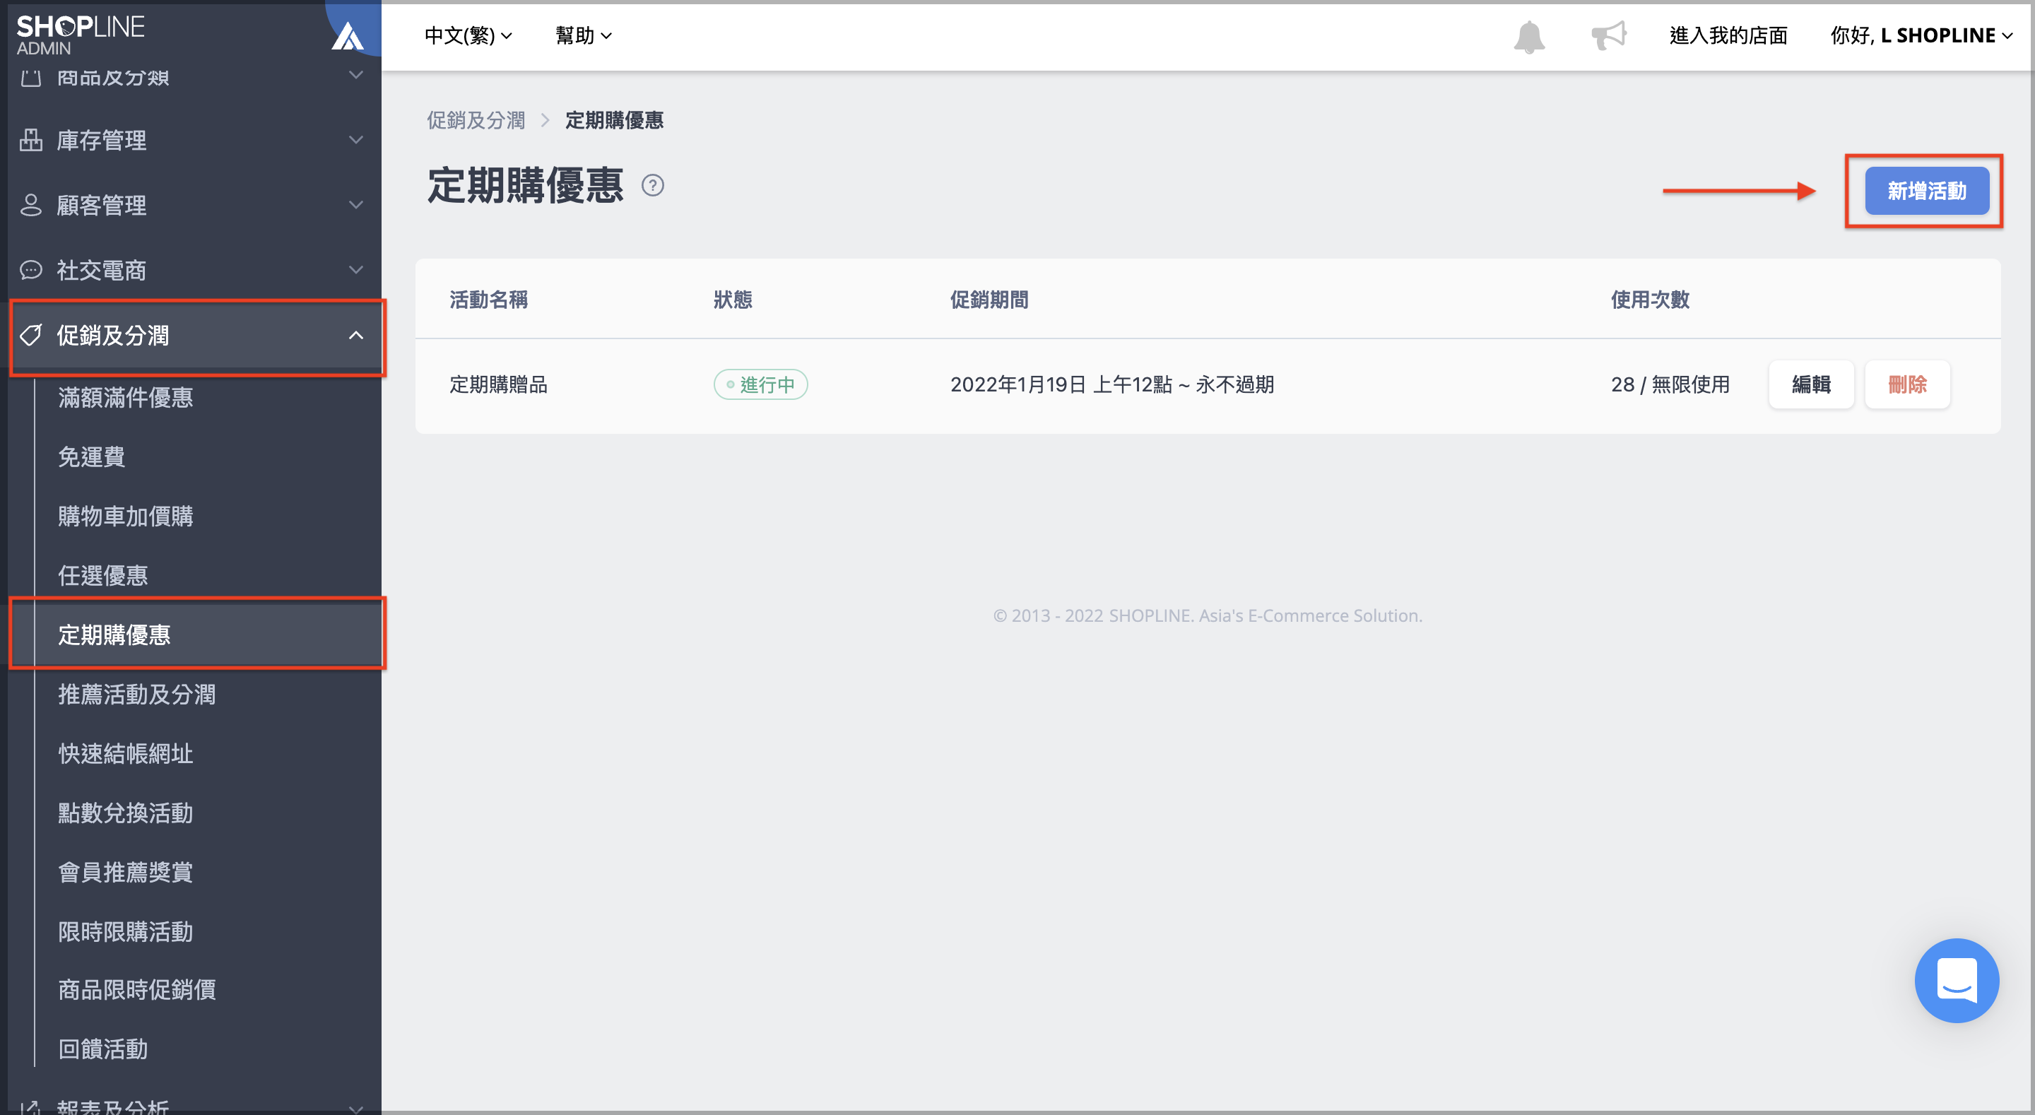
Task: Click the 狀態 column header
Action: point(733,300)
